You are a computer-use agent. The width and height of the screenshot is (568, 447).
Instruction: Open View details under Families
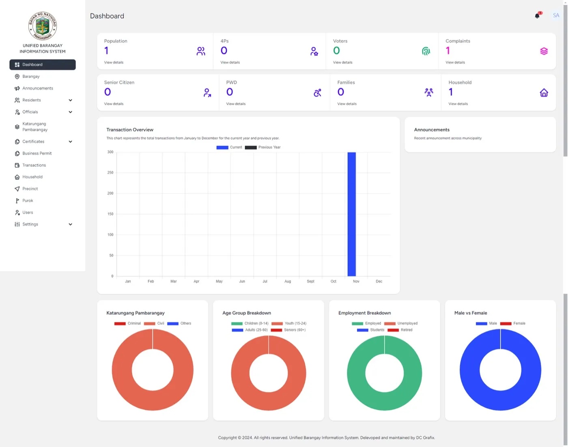pyautogui.click(x=347, y=104)
